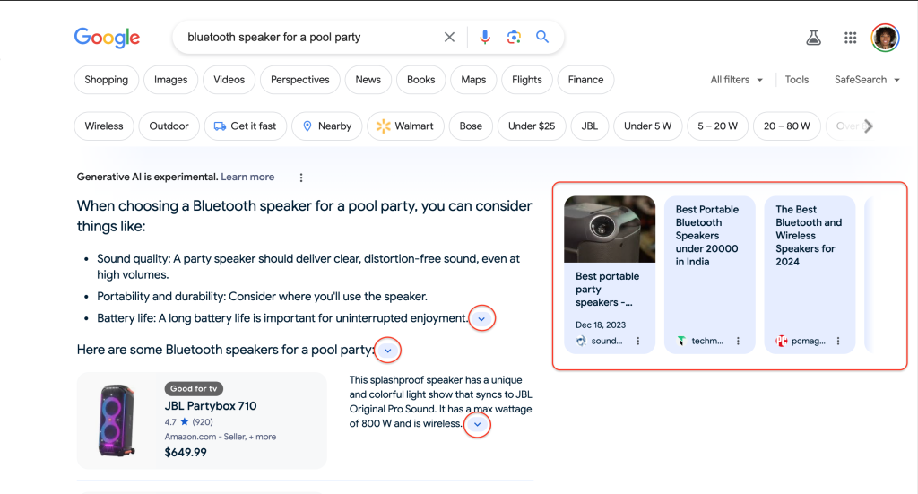Viewport: 918px width, 494px height.
Task: Open Generative AI three-dot options menu
Action: 301,178
